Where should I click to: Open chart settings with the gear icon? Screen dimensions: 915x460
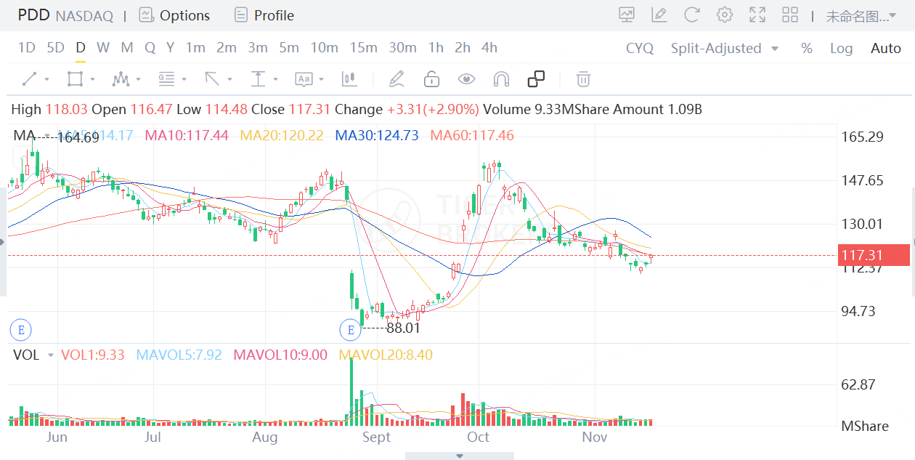(724, 15)
